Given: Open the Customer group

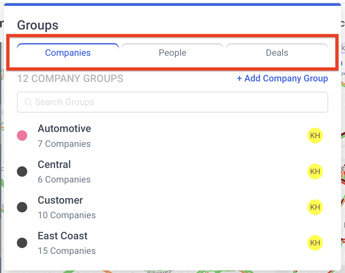Looking at the screenshot, I should 60,200.
